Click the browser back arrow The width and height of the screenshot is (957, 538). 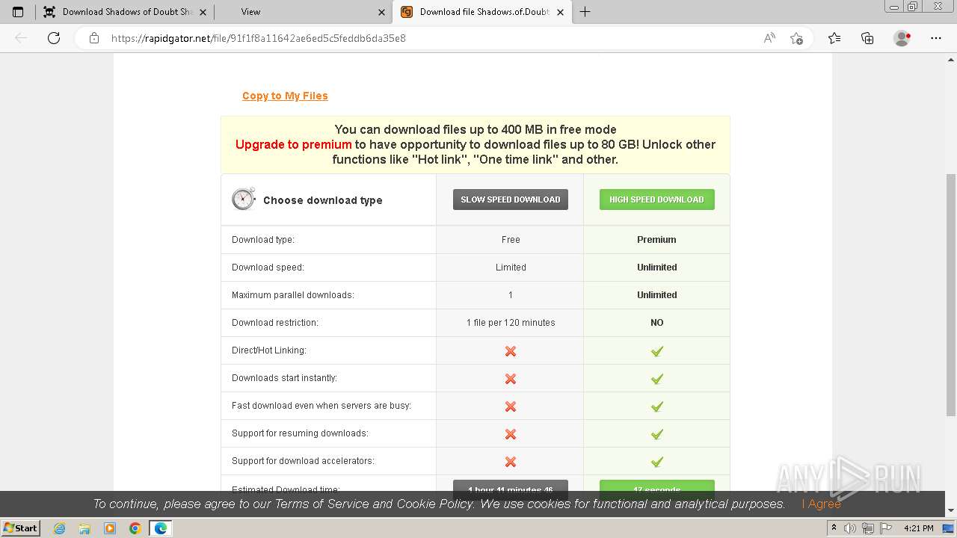(21, 38)
